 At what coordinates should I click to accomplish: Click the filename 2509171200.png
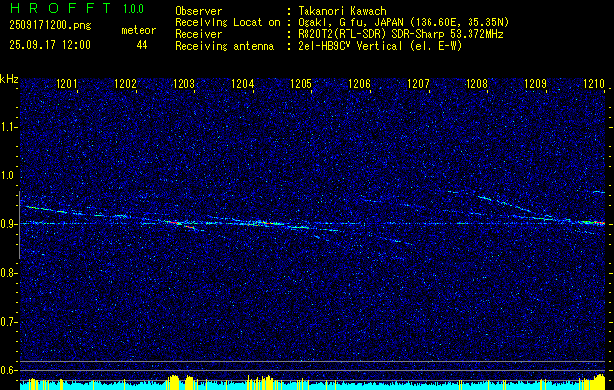click(50, 25)
